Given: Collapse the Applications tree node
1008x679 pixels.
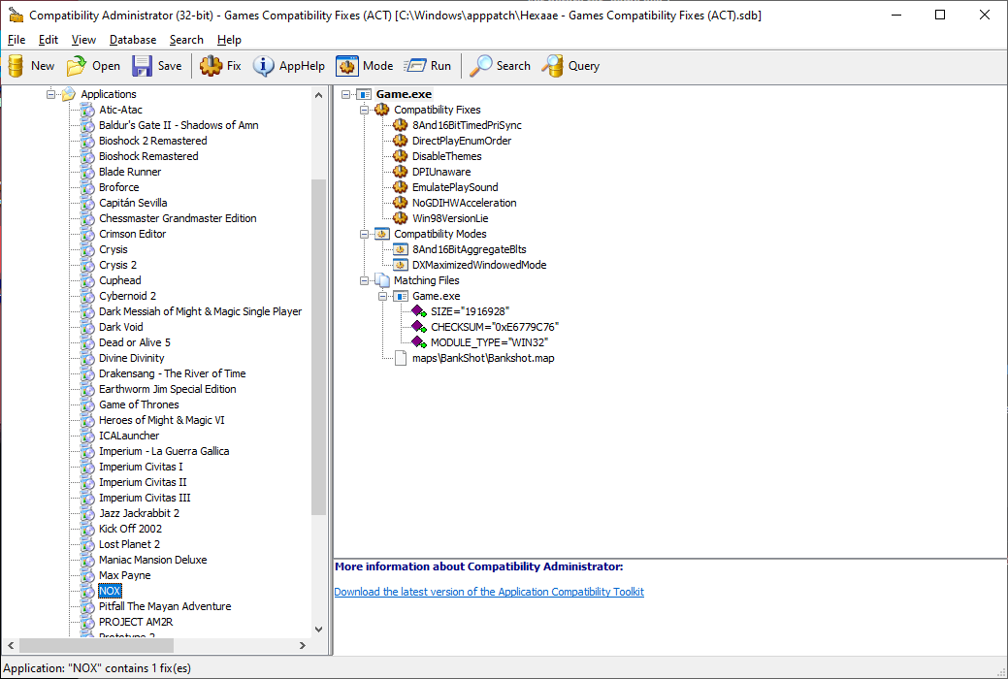Looking at the screenshot, I should [50, 94].
